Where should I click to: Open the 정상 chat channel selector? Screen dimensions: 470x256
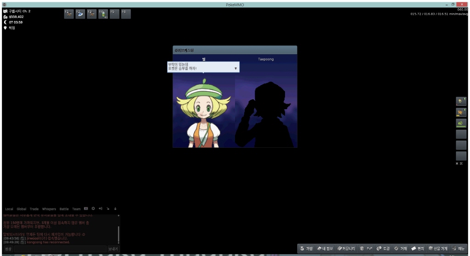click(8, 249)
